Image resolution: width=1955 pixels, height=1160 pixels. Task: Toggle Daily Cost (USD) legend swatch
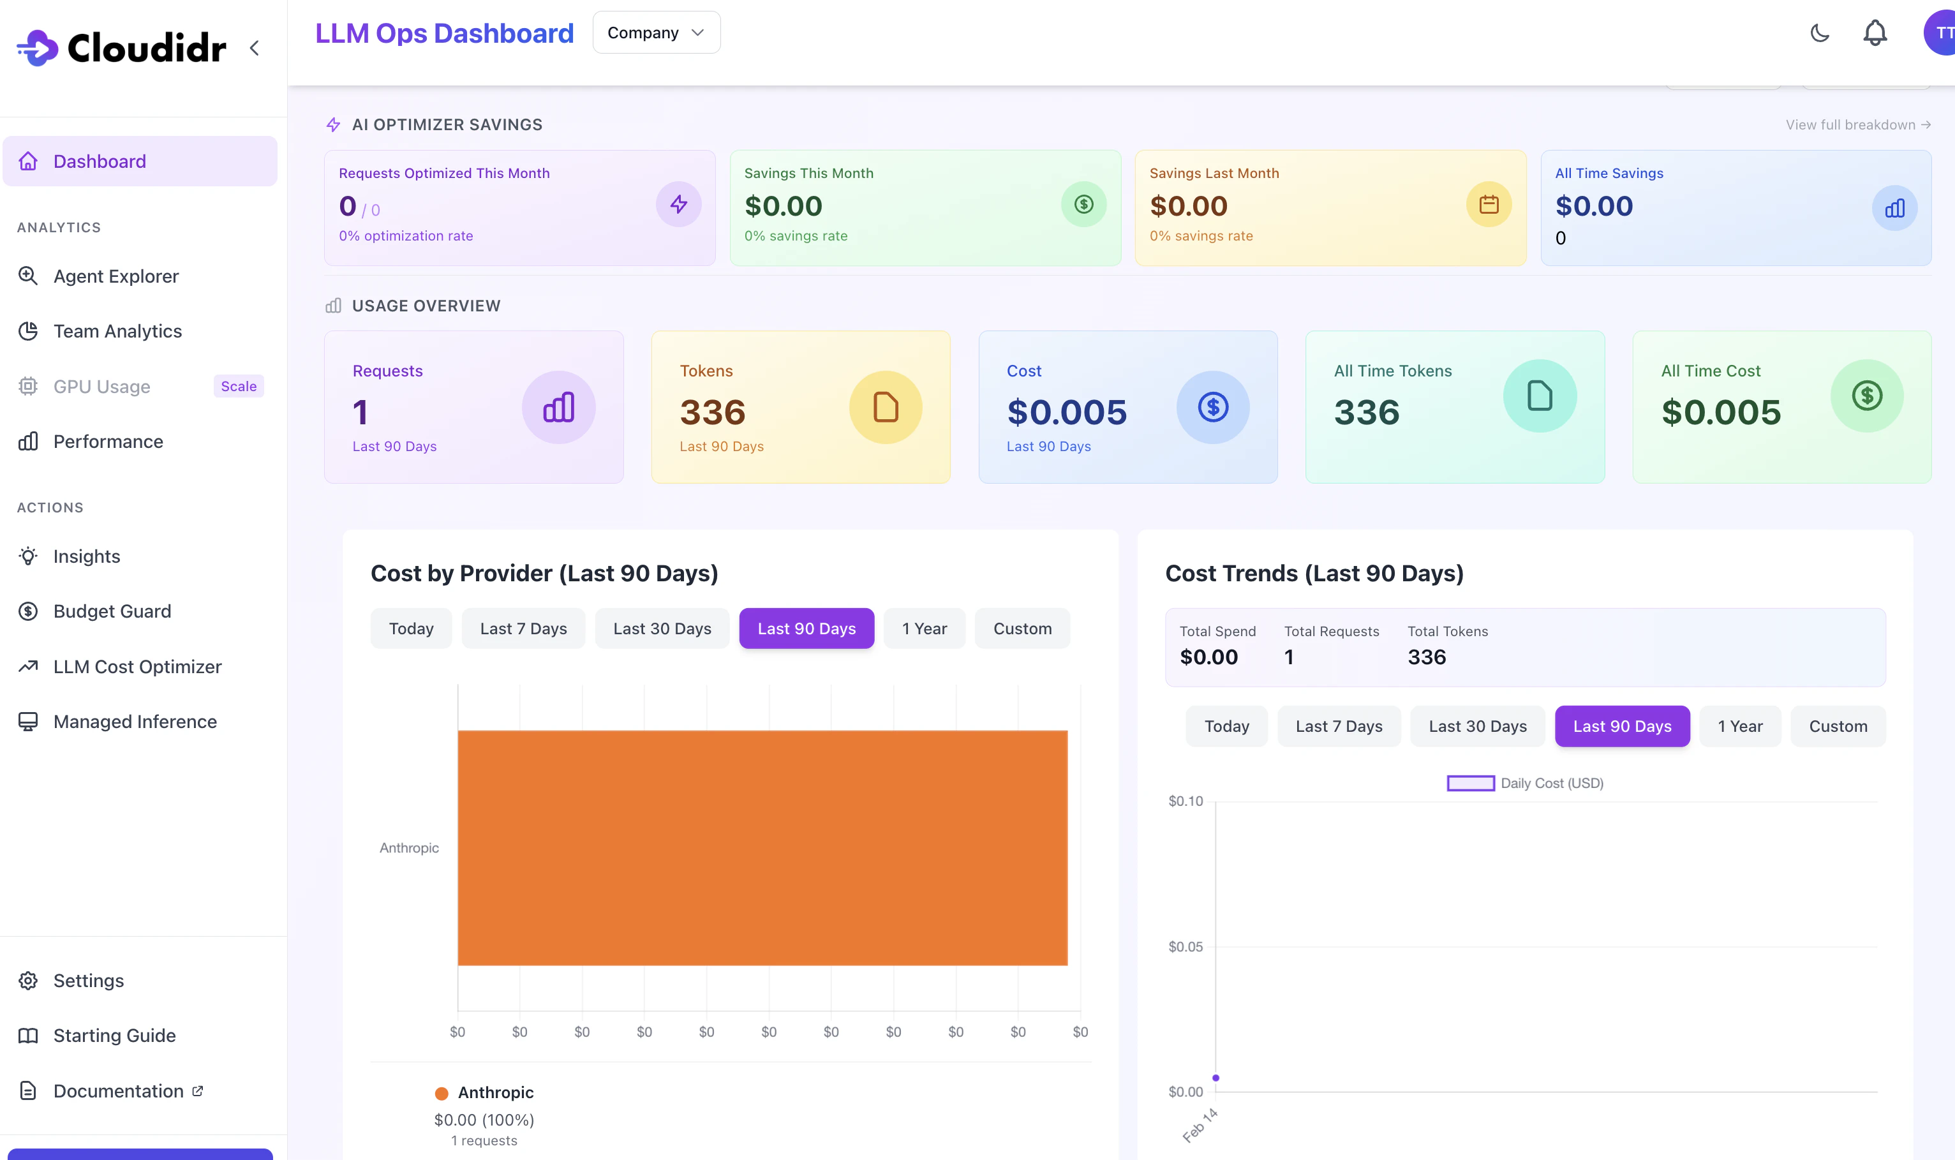click(x=1469, y=784)
